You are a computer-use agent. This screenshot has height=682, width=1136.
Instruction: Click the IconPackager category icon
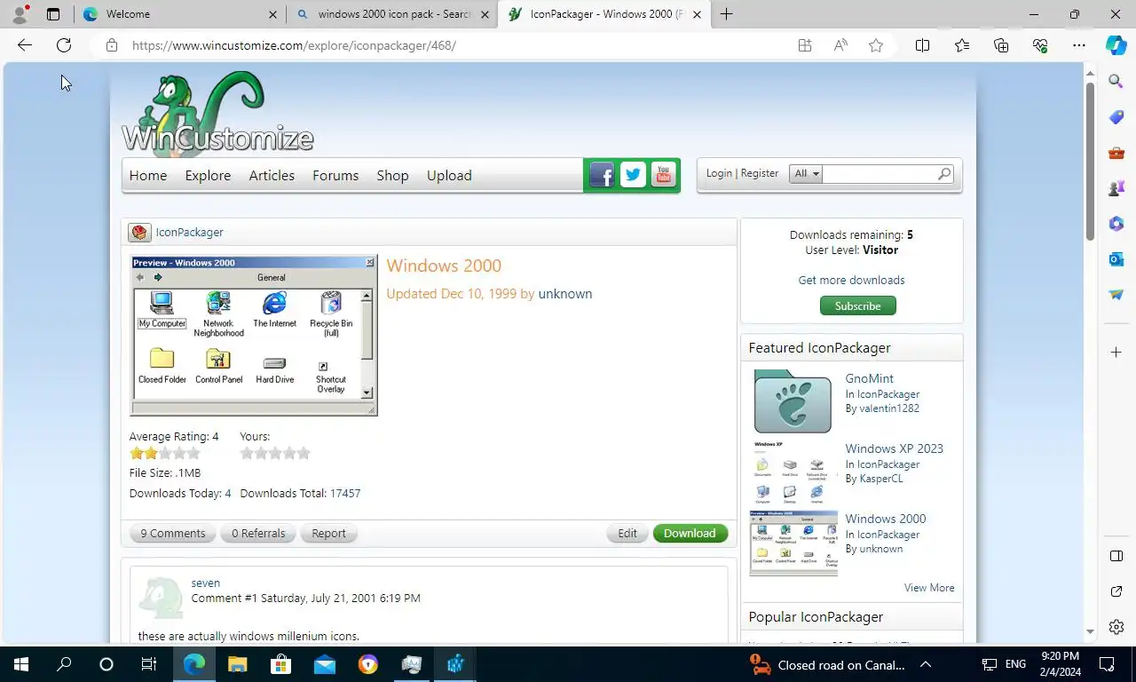139,233
